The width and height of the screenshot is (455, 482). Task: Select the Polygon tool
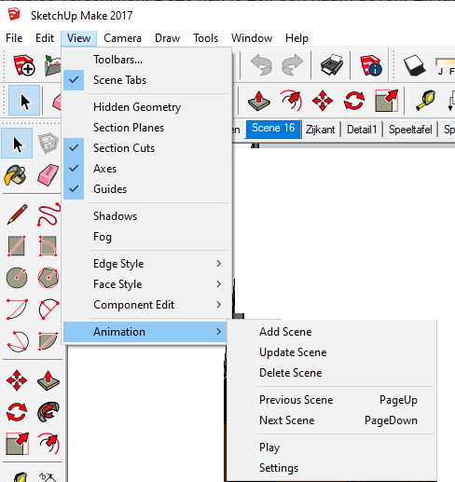pyautogui.click(x=48, y=278)
